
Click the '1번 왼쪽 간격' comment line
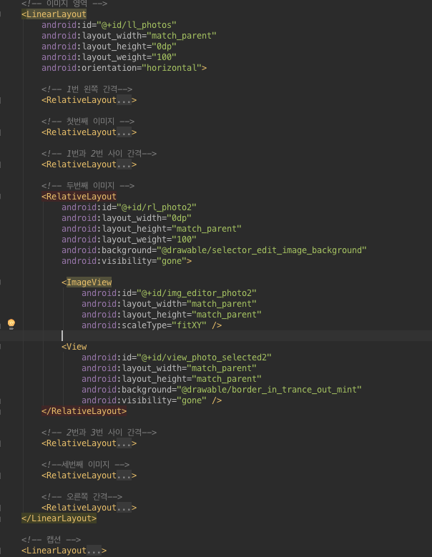point(87,89)
